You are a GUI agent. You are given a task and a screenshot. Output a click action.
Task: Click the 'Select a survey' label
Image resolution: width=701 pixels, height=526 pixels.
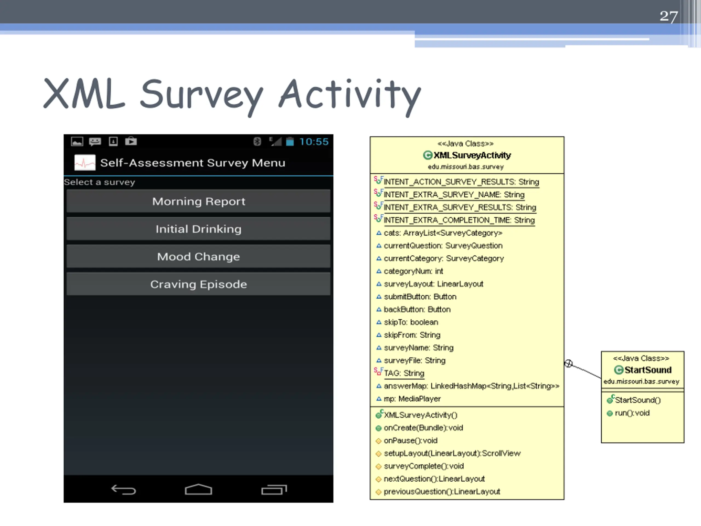point(99,182)
